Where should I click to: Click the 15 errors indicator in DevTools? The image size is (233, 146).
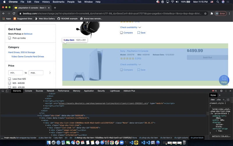(x=214, y=91)
